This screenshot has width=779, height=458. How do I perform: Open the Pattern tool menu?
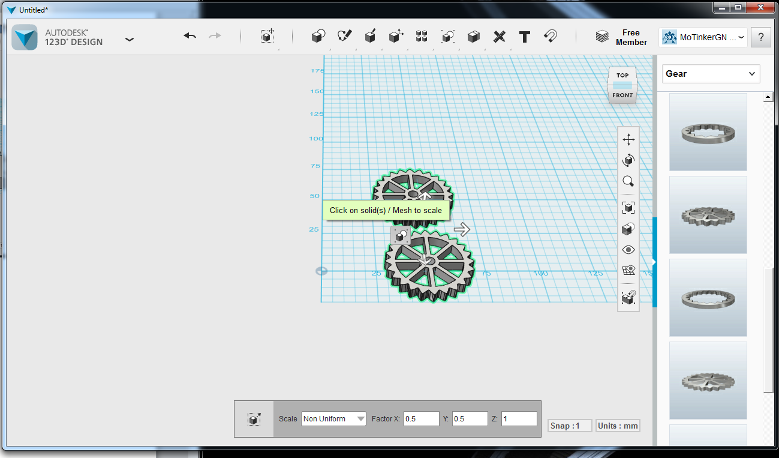pos(422,37)
